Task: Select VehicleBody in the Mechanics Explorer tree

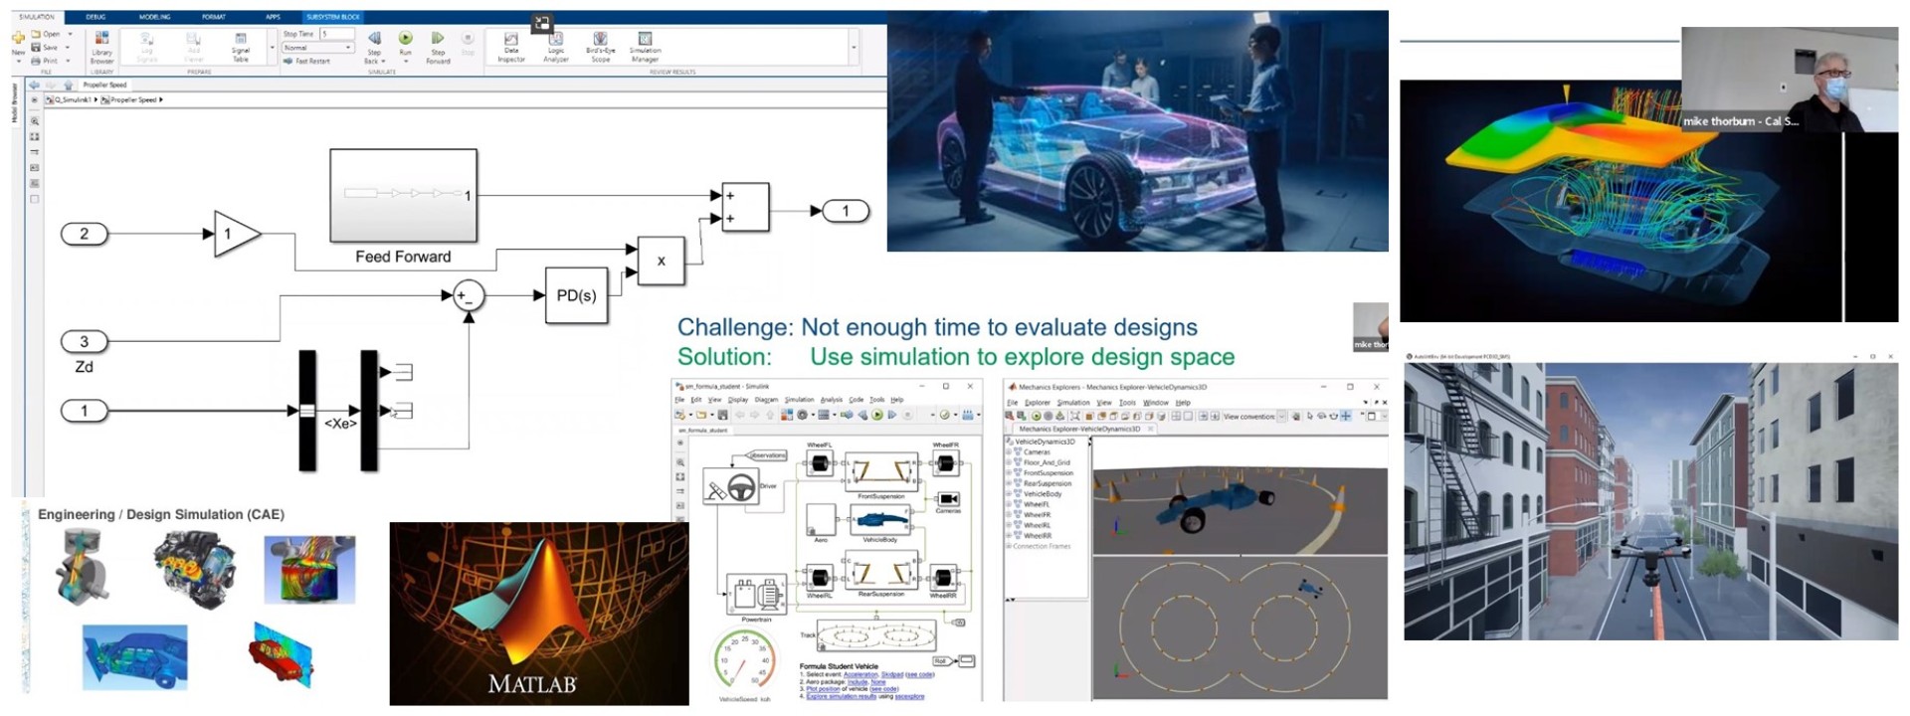Action: coord(1043,494)
